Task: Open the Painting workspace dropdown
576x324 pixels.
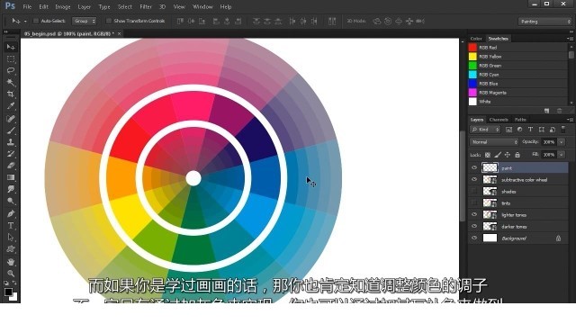Action: click(x=544, y=22)
